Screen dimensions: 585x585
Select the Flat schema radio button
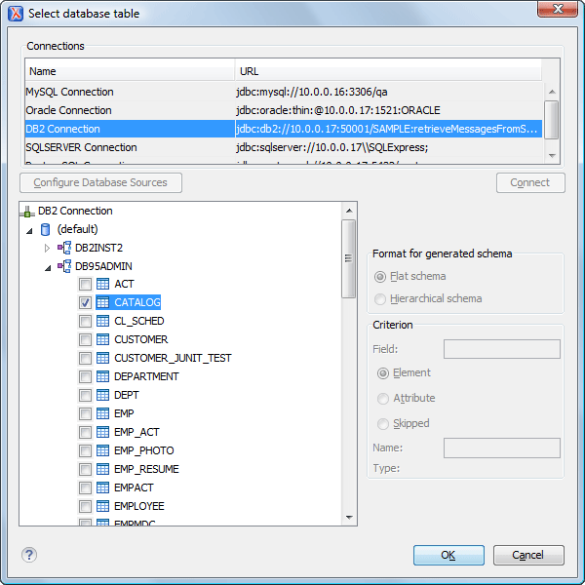pyautogui.click(x=380, y=277)
